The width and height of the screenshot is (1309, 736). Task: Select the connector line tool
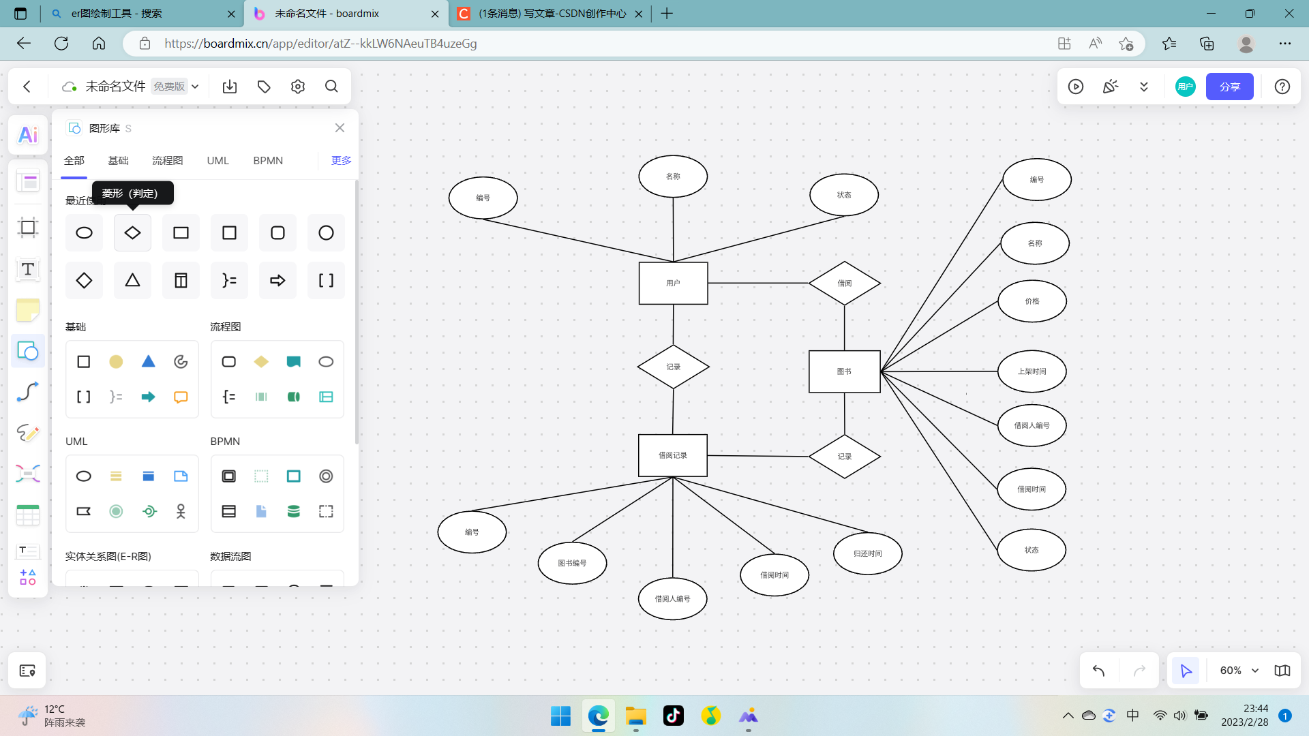point(28,392)
